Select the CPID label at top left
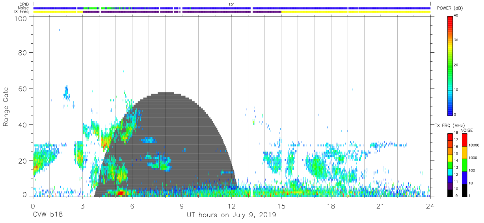 pos(25,4)
